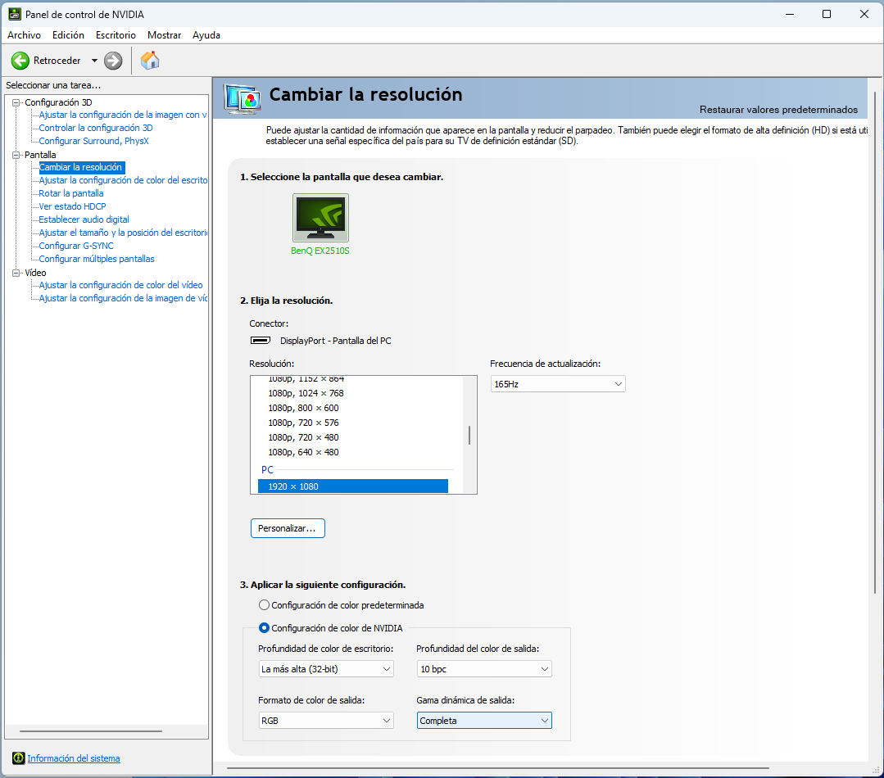Image resolution: width=884 pixels, height=778 pixels.
Task: Open Ajustar la configuración de color del vídeo
Action: (x=120, y=285)
